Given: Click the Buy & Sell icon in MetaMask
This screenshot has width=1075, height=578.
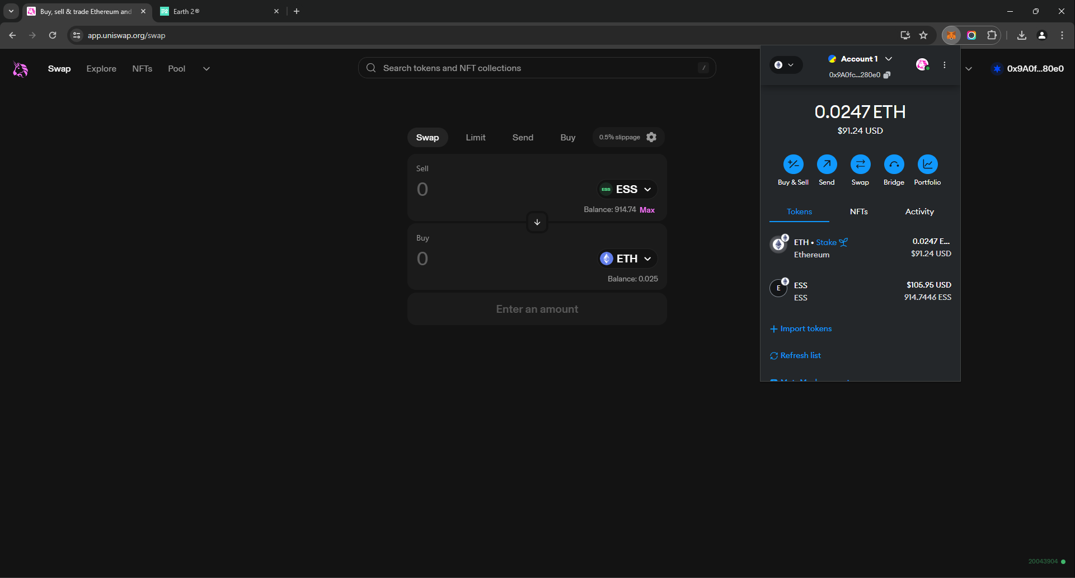Looking at the screenshot, I should click(793, 165).
